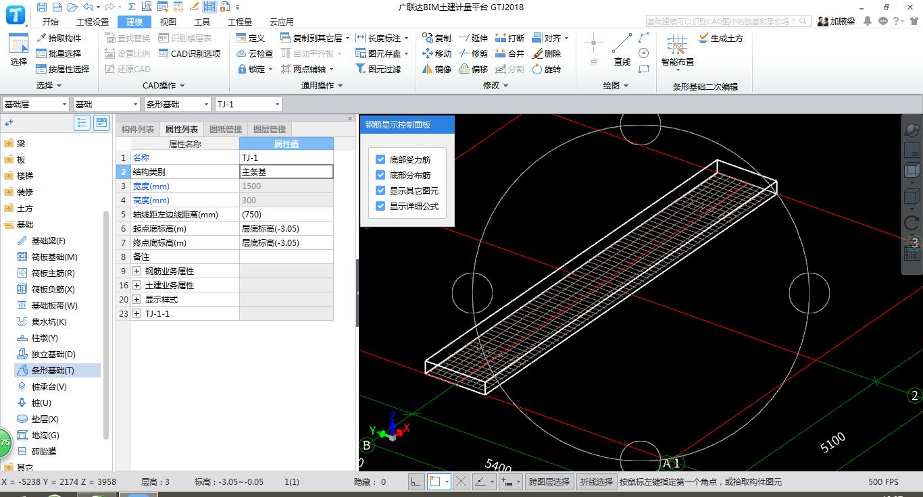Open the 工程设置 ribbon tab

(93, 22)
